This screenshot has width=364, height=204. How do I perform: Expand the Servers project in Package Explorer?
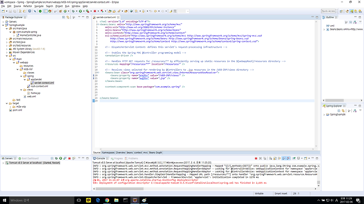coord(3,22)
